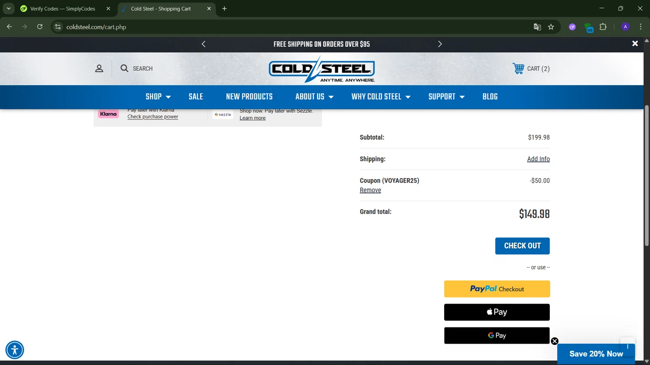Click Klarna Check purchase power link

[x=153, y=117]
